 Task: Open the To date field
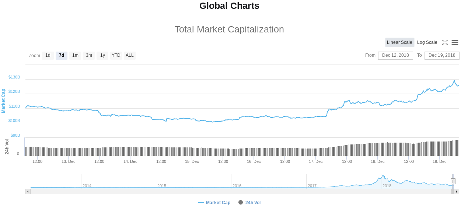point(442,56)
